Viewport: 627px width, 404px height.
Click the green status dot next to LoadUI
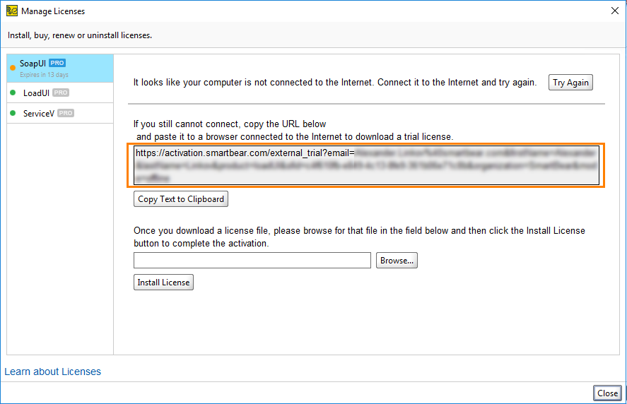[13, 93]
